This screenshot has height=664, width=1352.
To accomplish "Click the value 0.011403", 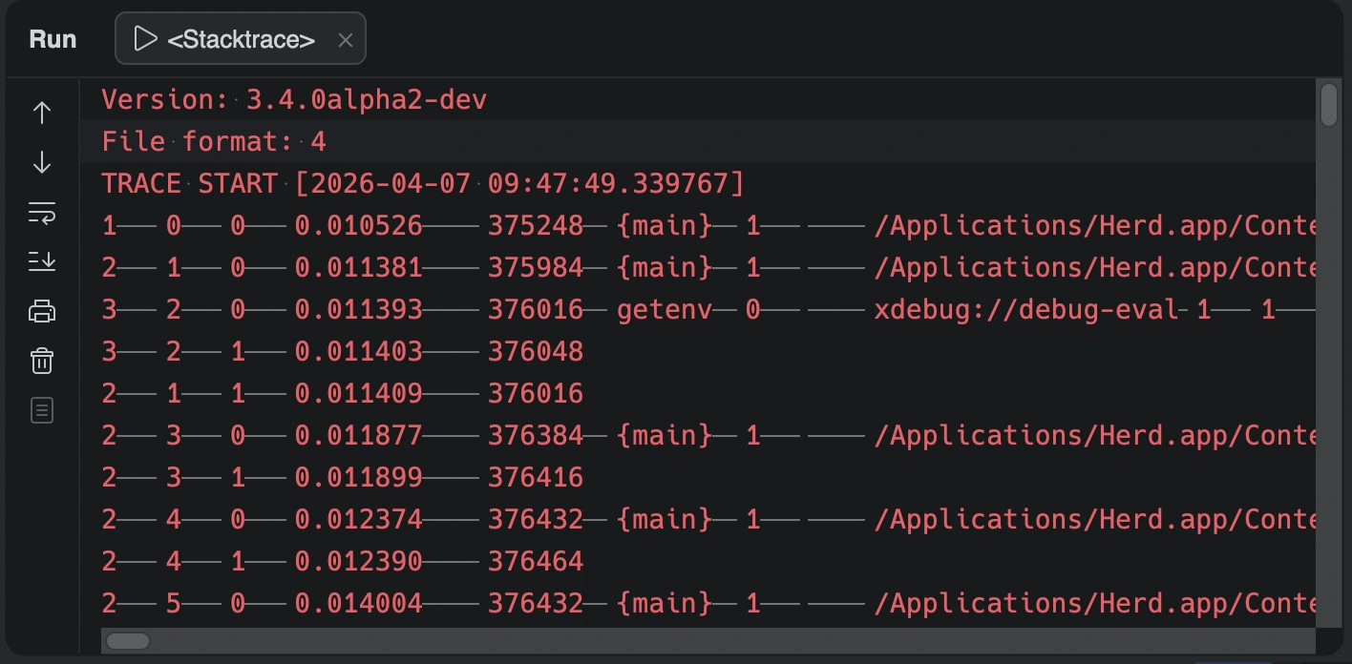I will pos(359,352).
